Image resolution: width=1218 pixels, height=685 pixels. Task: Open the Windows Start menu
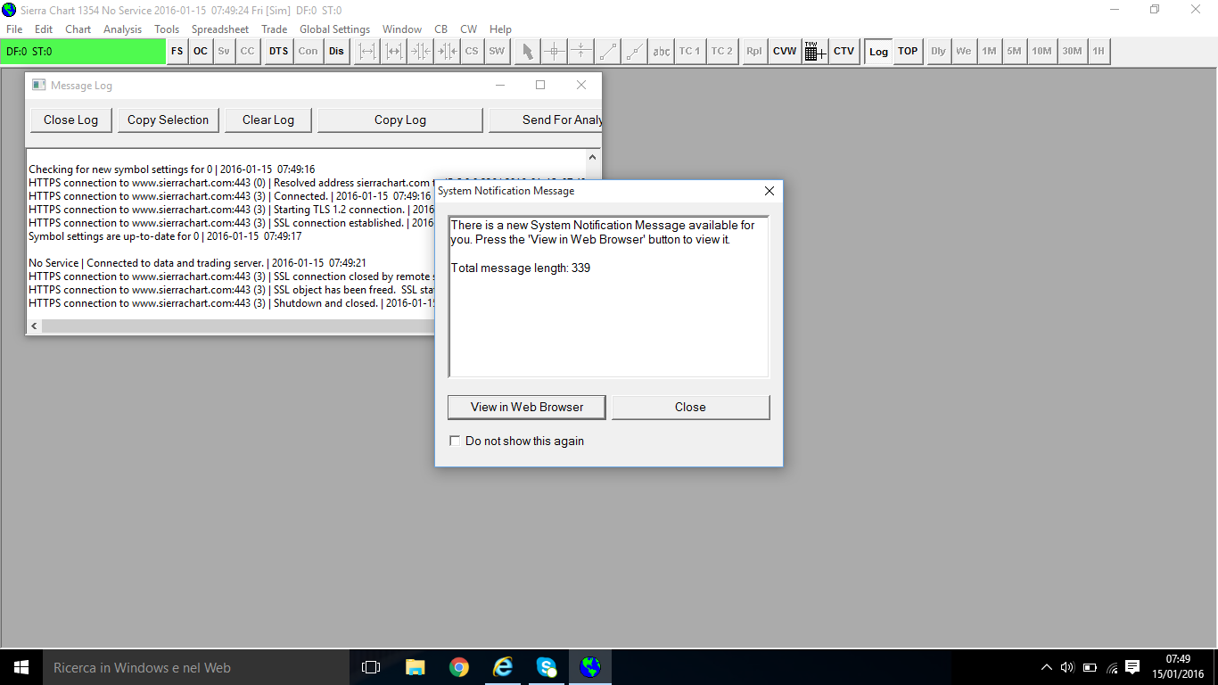click(x=21, y=667)
